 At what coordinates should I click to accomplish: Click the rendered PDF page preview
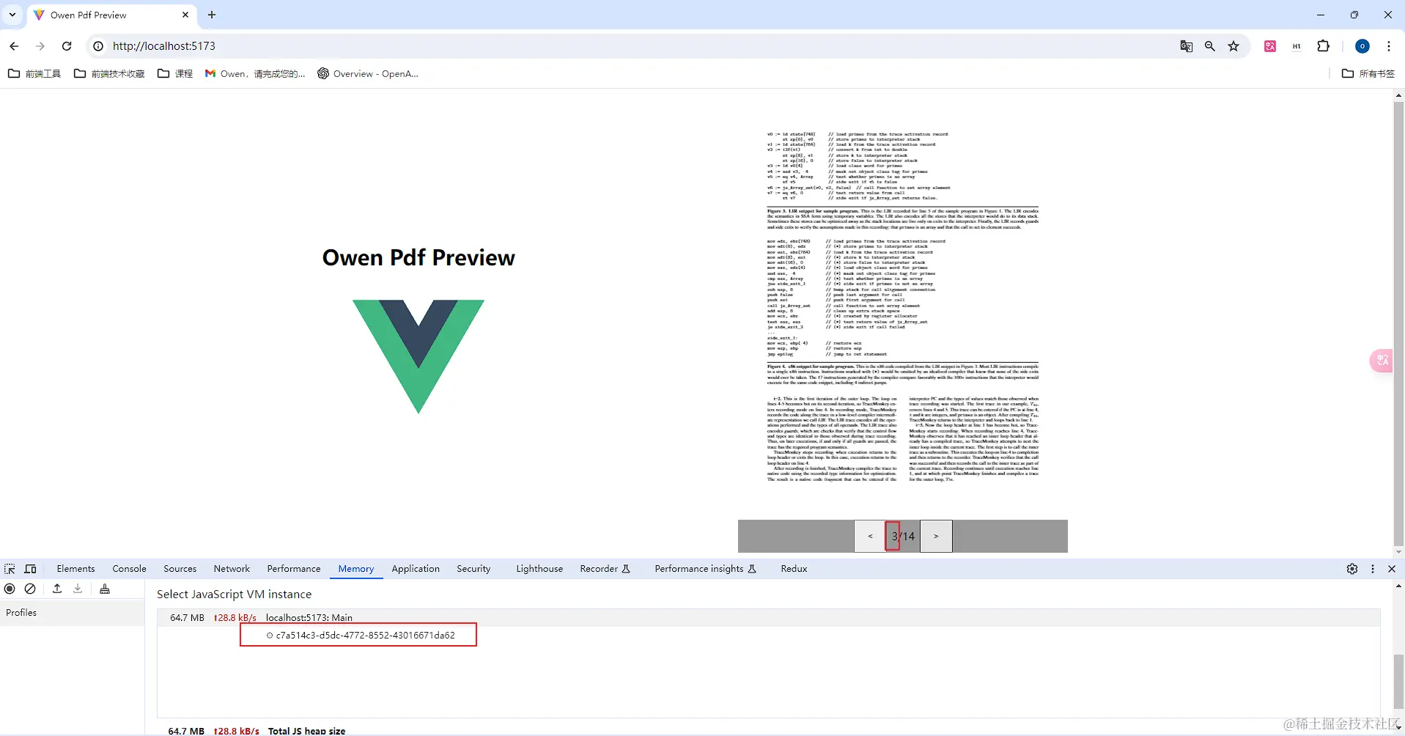(x=903, y=306)
